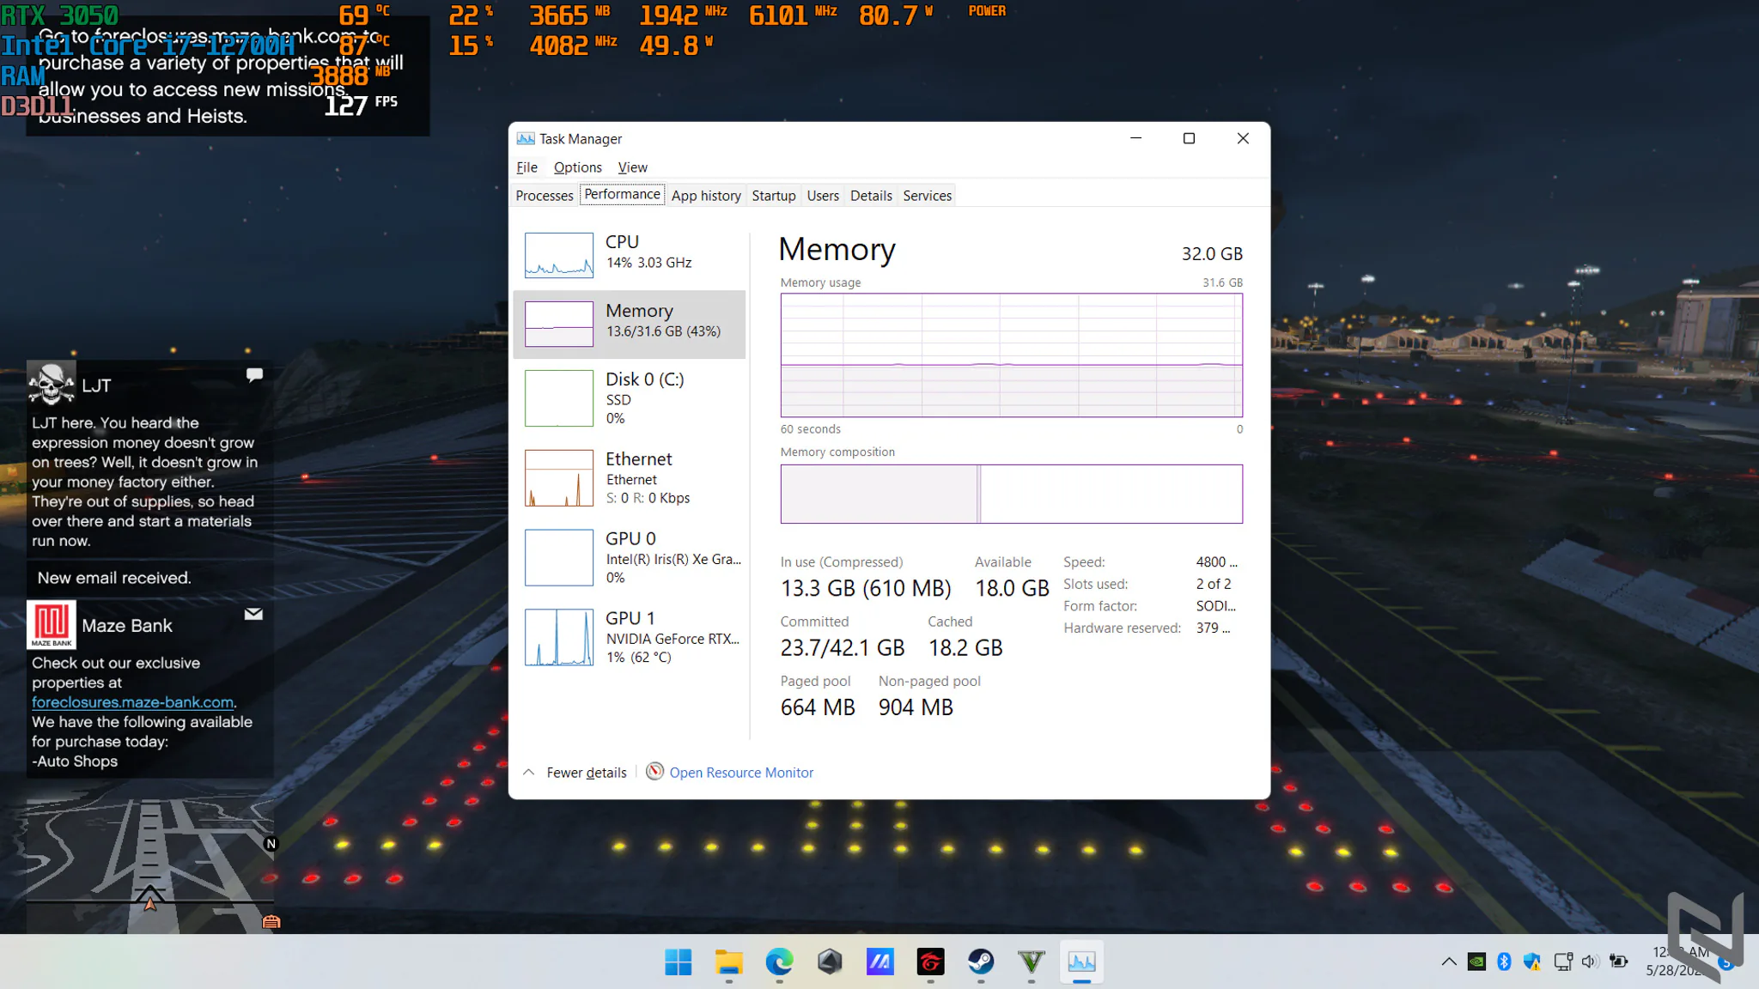
Task: Open the Windows Start menu
Action: pyautogui.click(x=678, y=962)
